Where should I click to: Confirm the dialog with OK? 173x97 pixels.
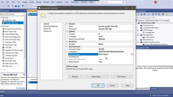click(x=98, y=85)
